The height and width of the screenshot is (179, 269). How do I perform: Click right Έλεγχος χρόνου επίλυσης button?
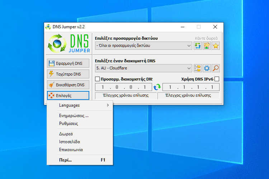tap(188, 96)
